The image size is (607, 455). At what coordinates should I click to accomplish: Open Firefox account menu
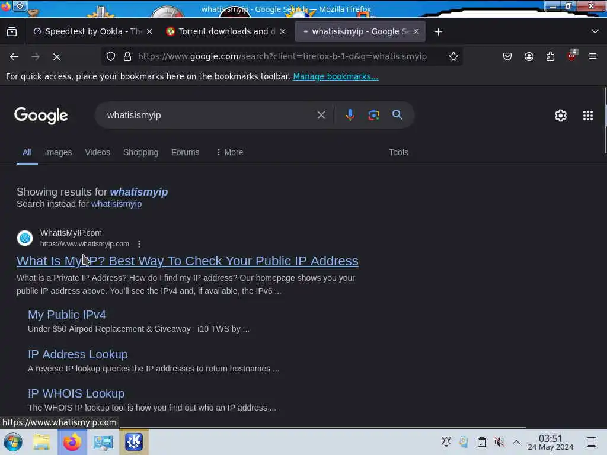tap(529, 56)
